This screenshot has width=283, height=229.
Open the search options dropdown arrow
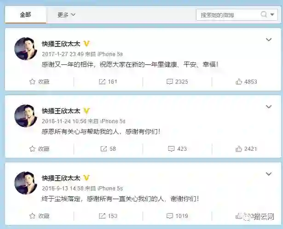tap(272, 14)
